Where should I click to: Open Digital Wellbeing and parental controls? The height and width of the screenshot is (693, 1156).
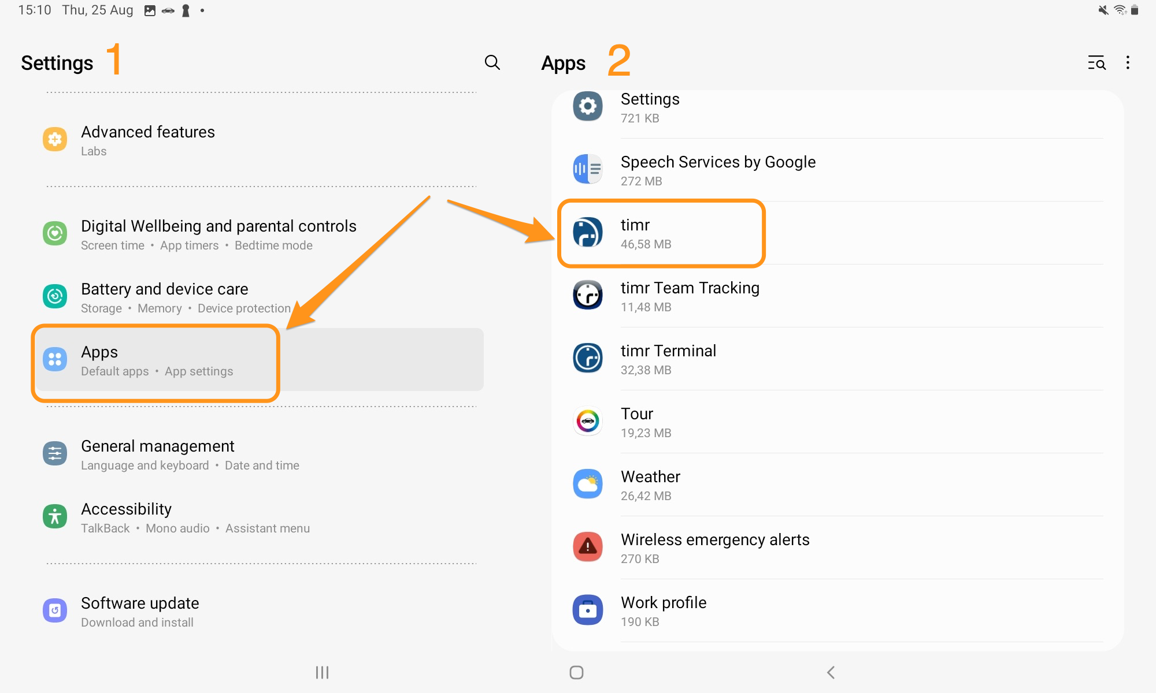coord(260,234)
